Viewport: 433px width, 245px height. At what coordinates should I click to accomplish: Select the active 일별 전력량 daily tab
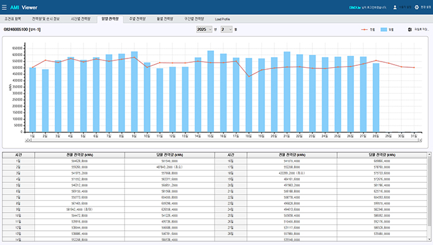(x=110, y=19)
